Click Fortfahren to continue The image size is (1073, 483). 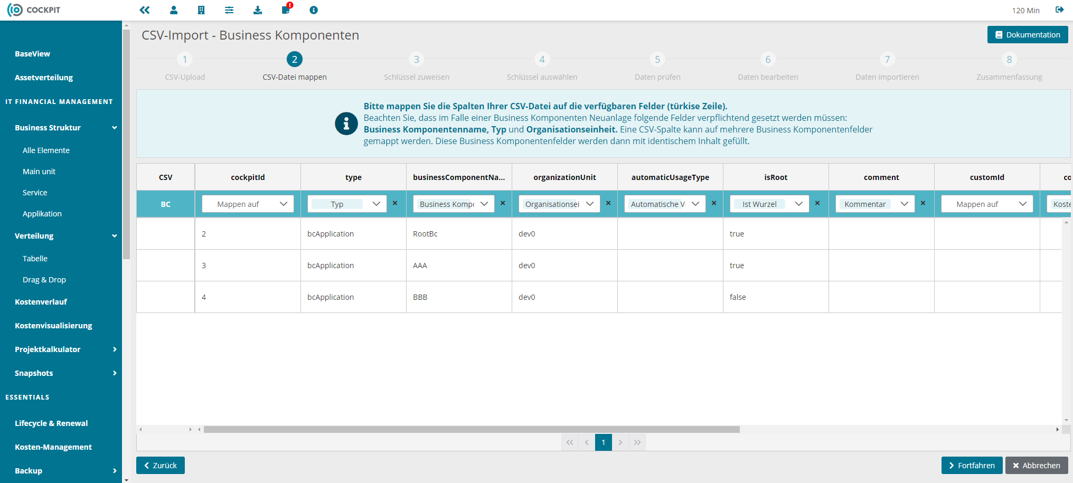coord(972,466)
